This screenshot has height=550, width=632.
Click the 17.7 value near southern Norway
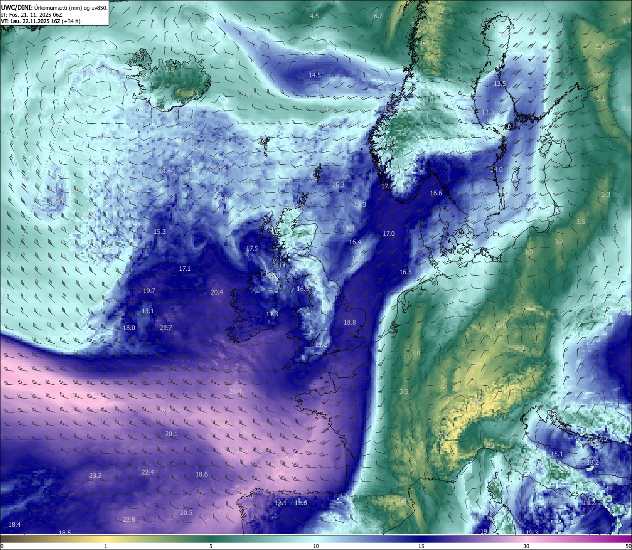click(x=388, y=186)
